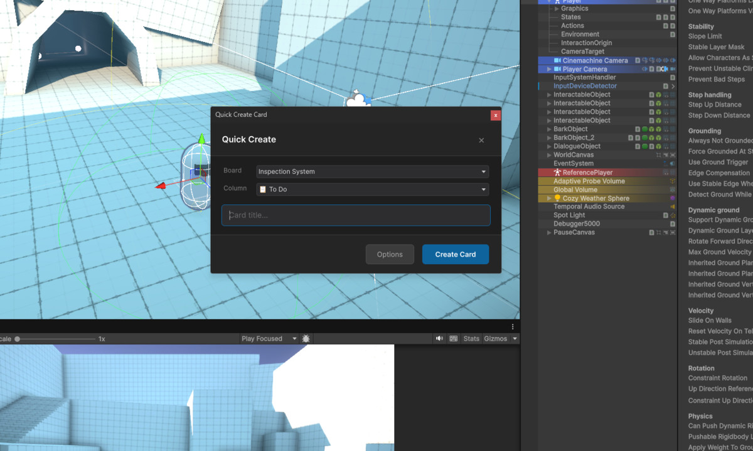
Task: Click the Cinemachine Camera icon in hierarchy
Action: [557, 61]
